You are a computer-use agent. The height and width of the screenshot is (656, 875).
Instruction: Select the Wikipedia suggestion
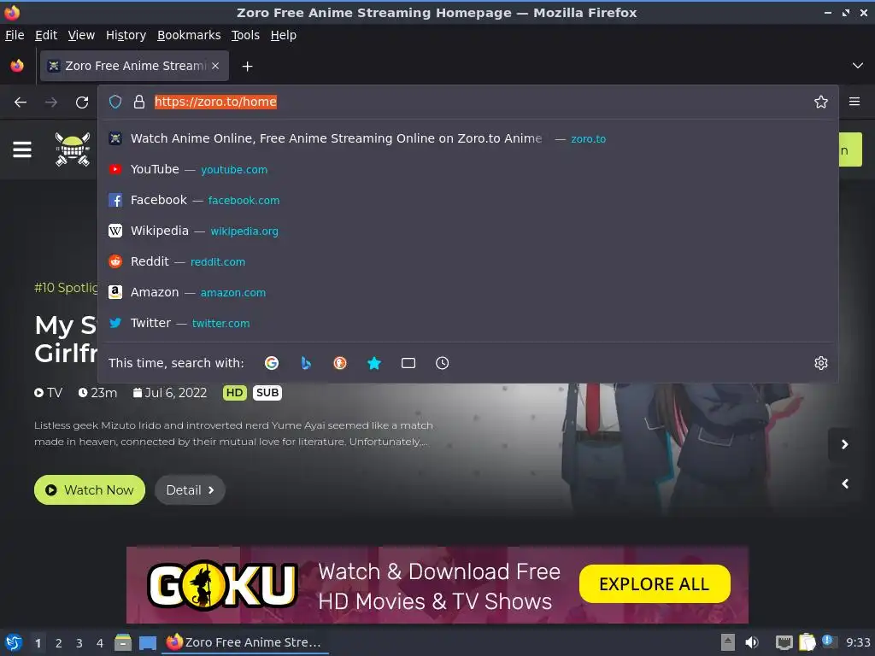click(468, 231)
